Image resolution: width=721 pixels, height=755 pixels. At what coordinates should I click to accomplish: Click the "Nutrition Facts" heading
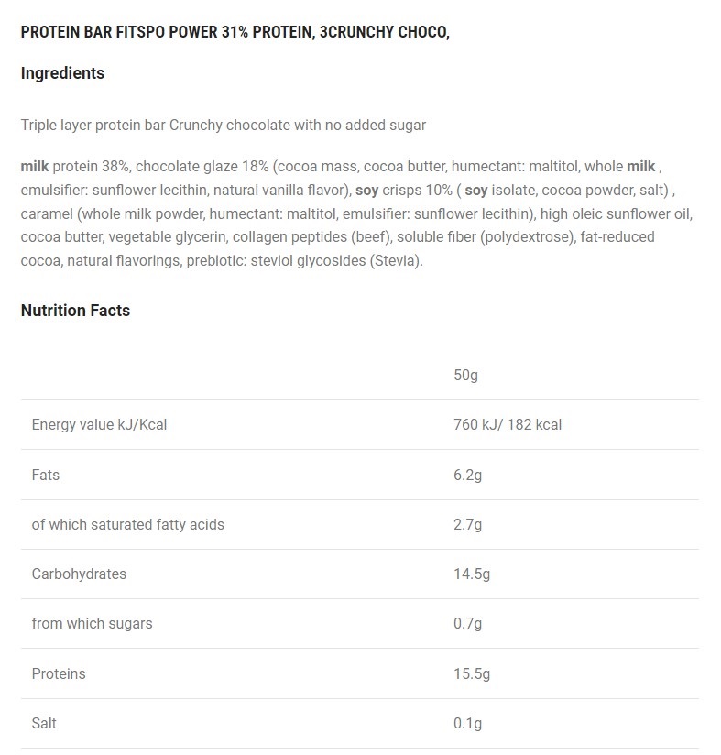(75, 311)
